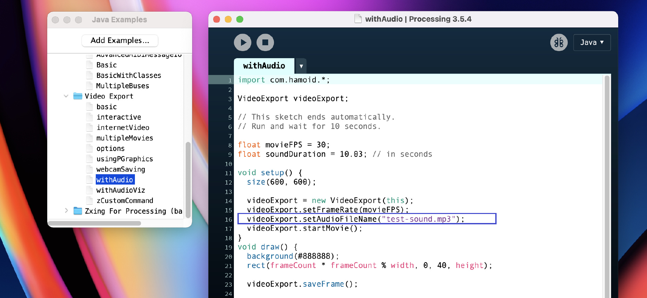Click file icon beside zCustomCommand
Image resolution: width=647 pixels, height=298 pixels.
[90, 200]
